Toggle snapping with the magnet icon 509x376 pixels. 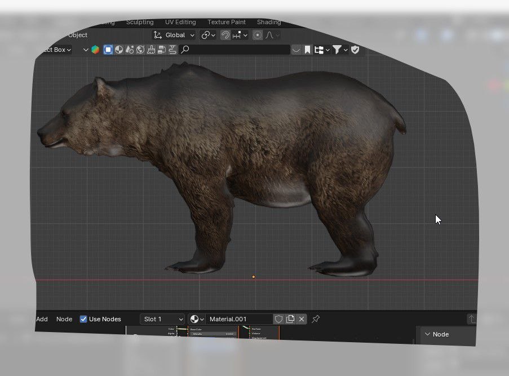coord(225,35)
